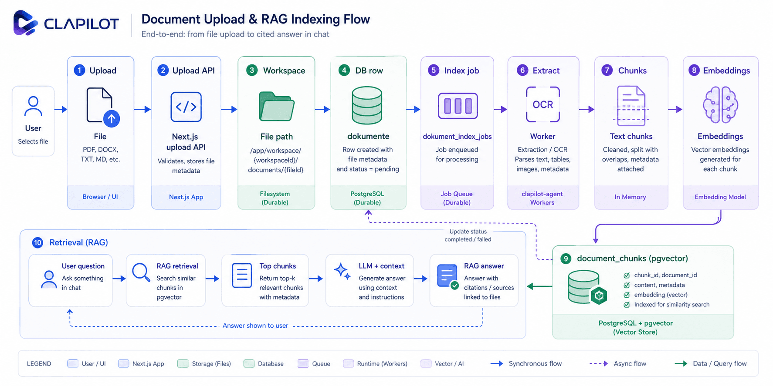Click the 'Validates, stores file metadata' text
Viewport: 773px width, 386px height.
(186, 166)
